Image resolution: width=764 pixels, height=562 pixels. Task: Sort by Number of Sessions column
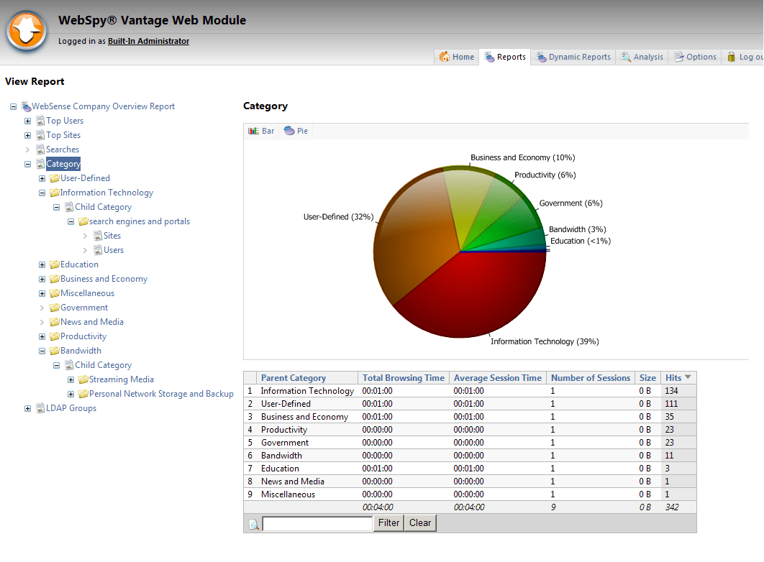click(x=591, y=378)
